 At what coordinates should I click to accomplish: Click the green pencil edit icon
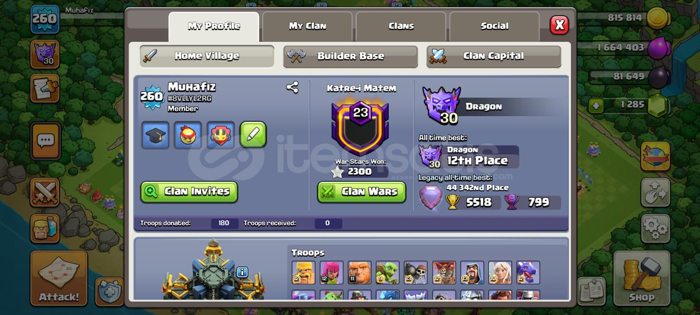pyautogui.click(x=253, y=135)
